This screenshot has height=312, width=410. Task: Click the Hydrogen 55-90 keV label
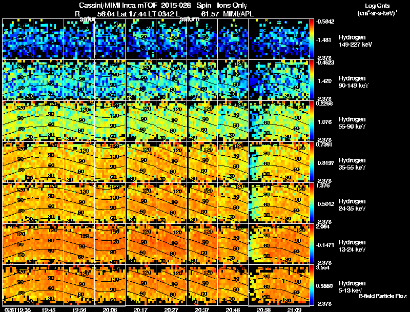click(352, 122)
